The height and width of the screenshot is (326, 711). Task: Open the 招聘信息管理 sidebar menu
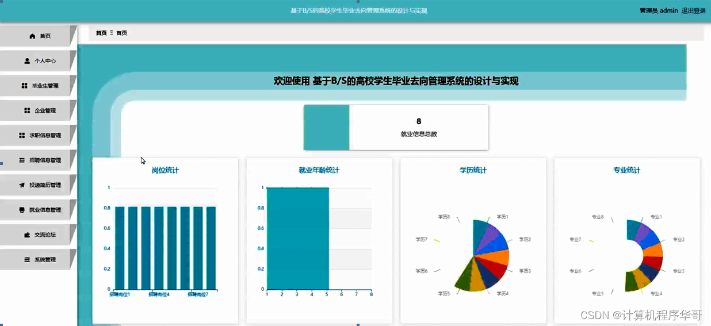(x=38, y=160)
